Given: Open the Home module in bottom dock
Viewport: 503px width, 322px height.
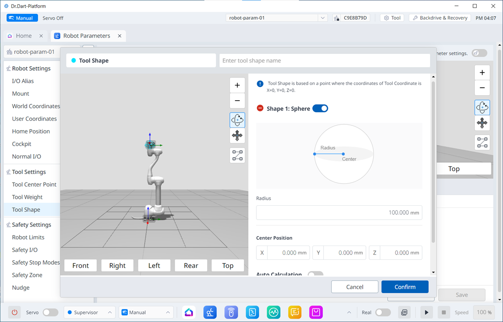Looking at the screenshot, I should pyautogui.click(x=189, y=312).
